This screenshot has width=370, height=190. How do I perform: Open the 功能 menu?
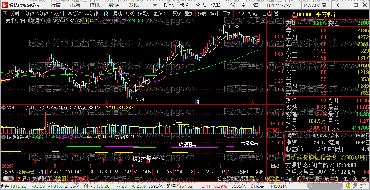pyautogui.click(x=169, y=5)
